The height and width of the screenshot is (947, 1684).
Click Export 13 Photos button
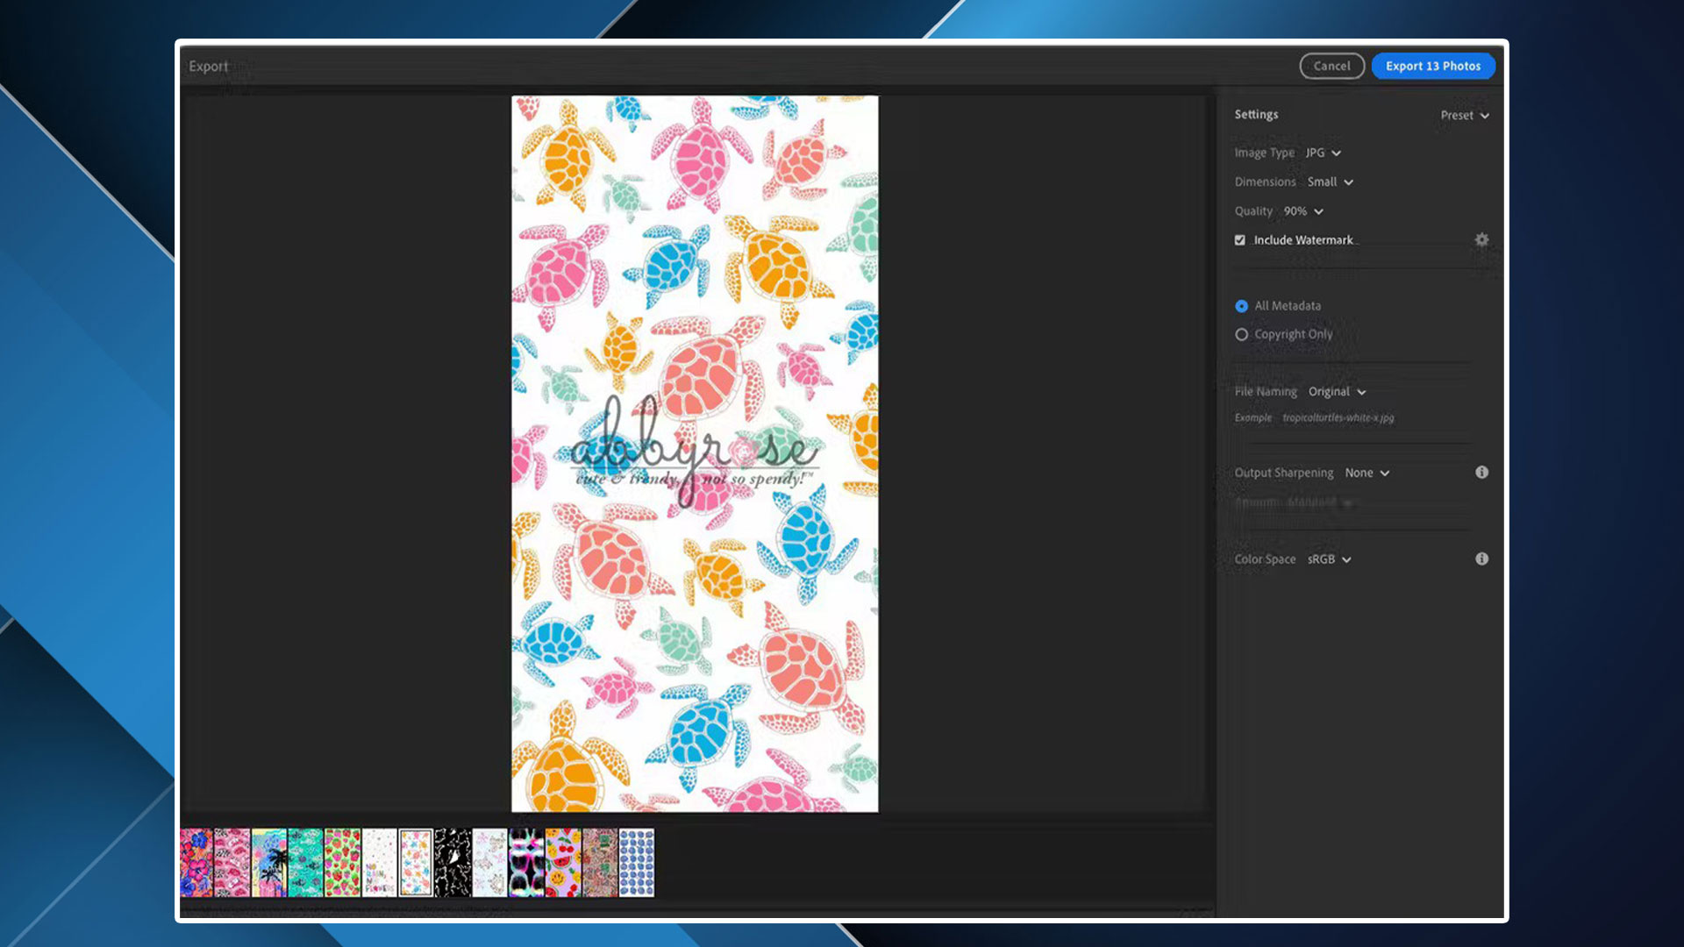point(1433,66)
